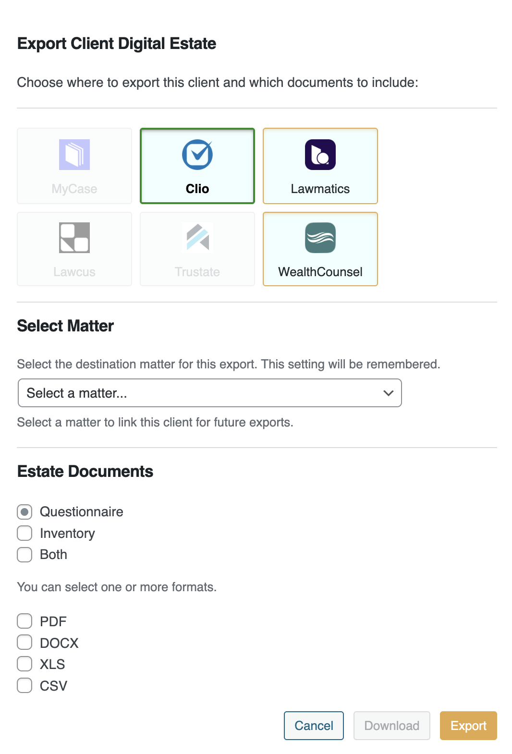Click the Trustate logo icon
Screen dimensions: 512x754
pyautogui.click(x=197, y=238)
